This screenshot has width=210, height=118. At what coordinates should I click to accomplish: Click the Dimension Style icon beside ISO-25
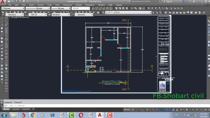[x=27, y=14]
